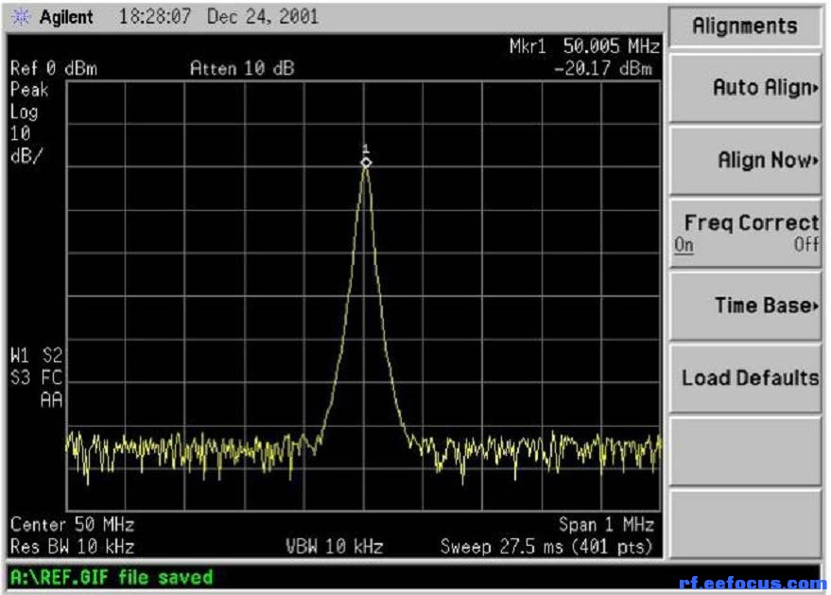Click marker 1 diamond on trace peak
The image size is (831, 595).
point(366,163)
